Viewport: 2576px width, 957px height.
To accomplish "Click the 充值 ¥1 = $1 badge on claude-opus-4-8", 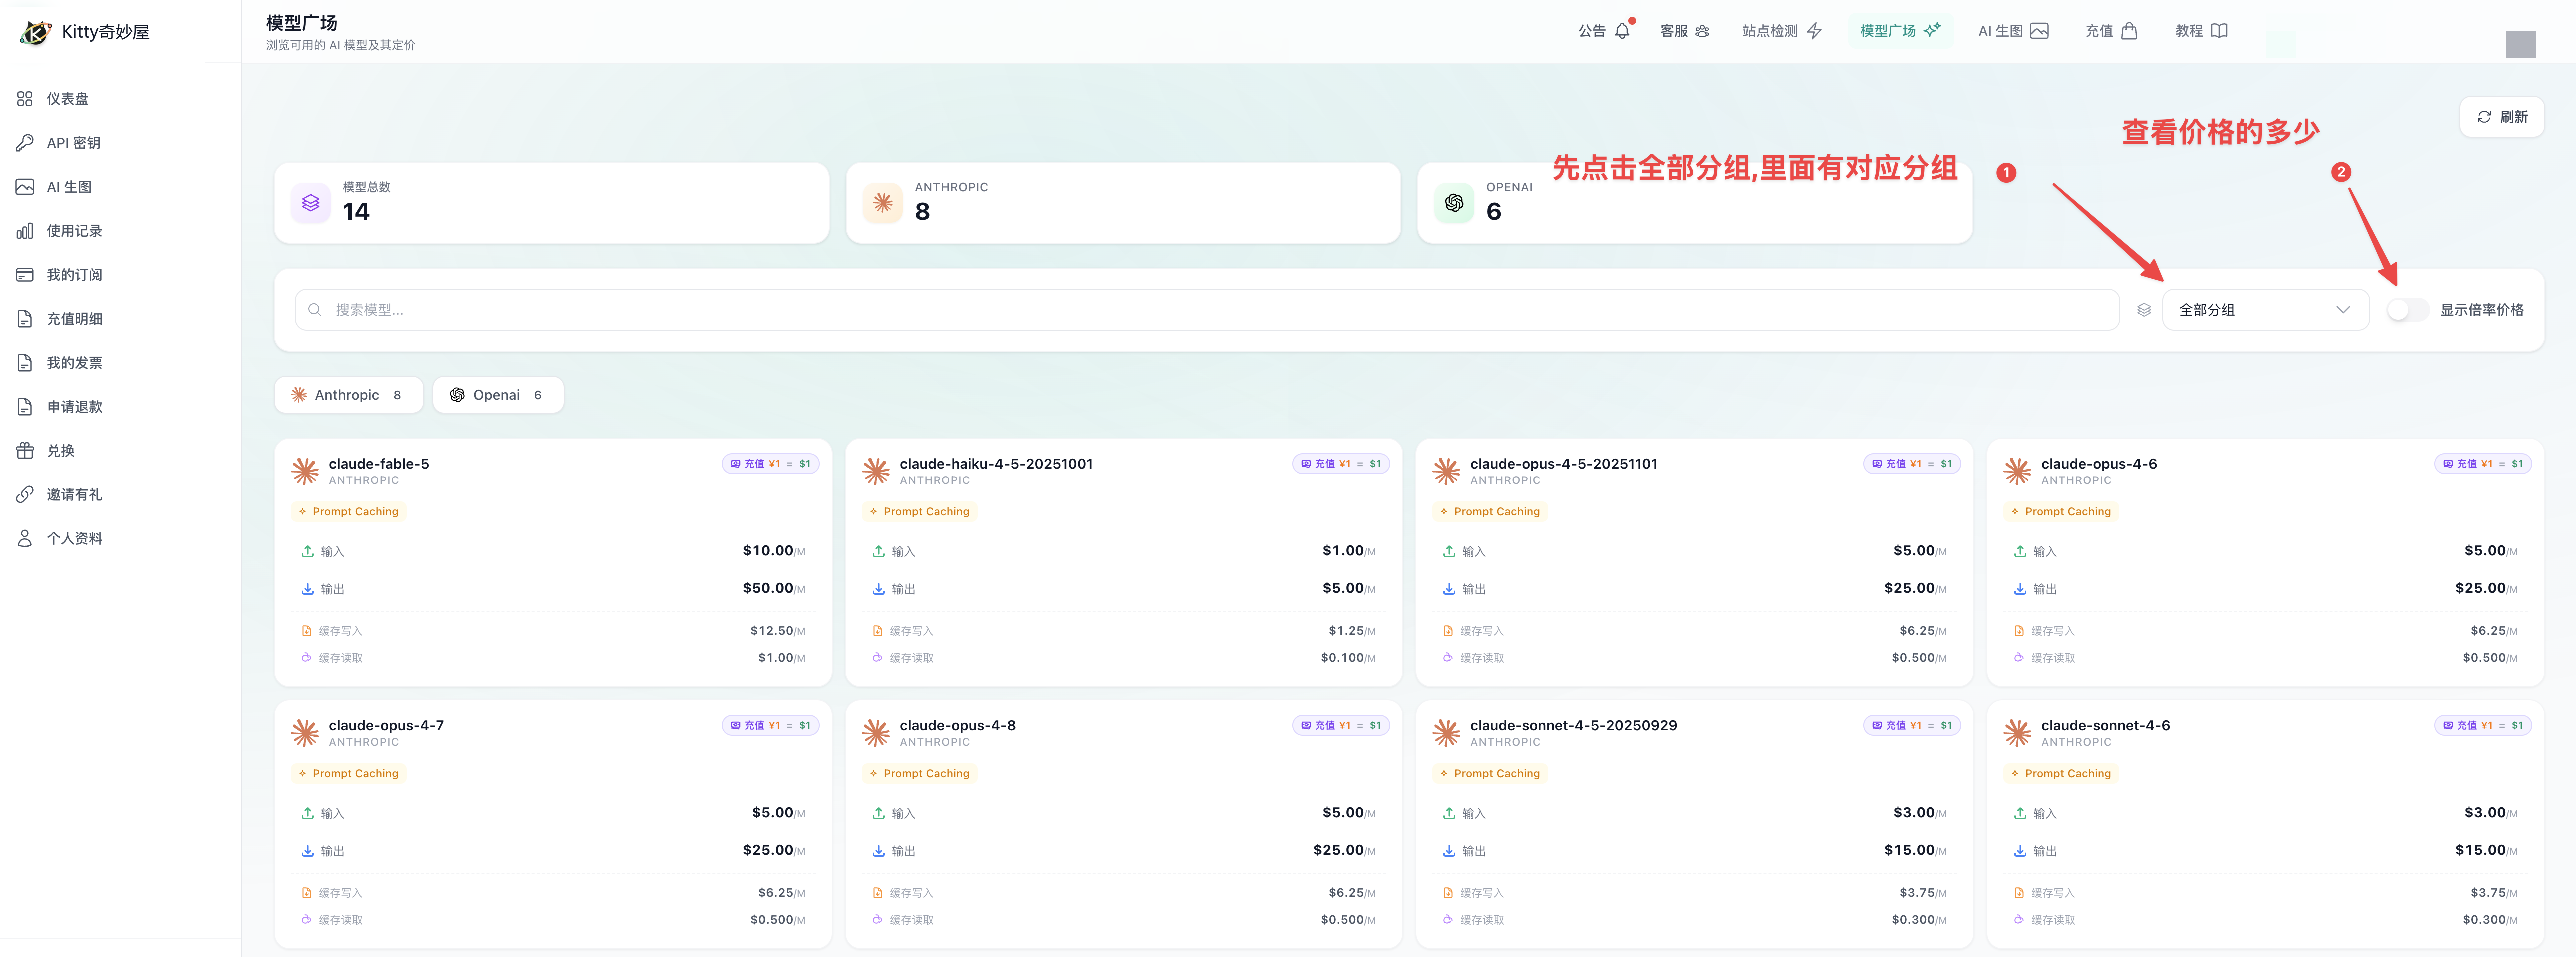I will [x=1341, y=725].
